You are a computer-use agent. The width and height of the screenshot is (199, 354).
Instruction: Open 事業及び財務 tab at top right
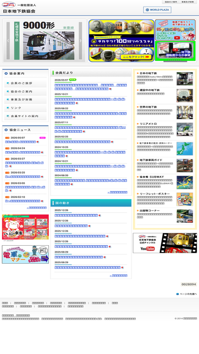pyautogui.click(x=188, y=2)
